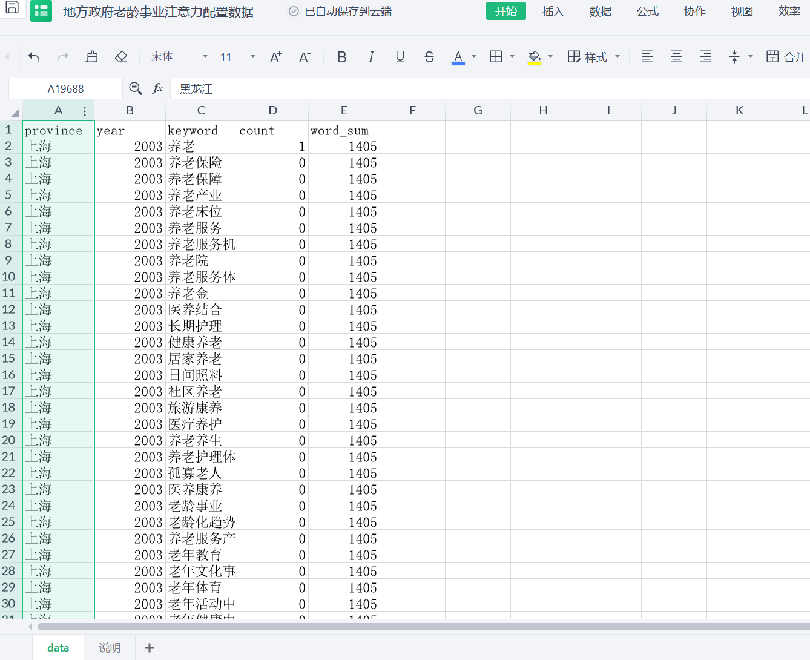Click the borders grid icon
The height and width of the screenshot is (660, 810).
tap(496, 57)
